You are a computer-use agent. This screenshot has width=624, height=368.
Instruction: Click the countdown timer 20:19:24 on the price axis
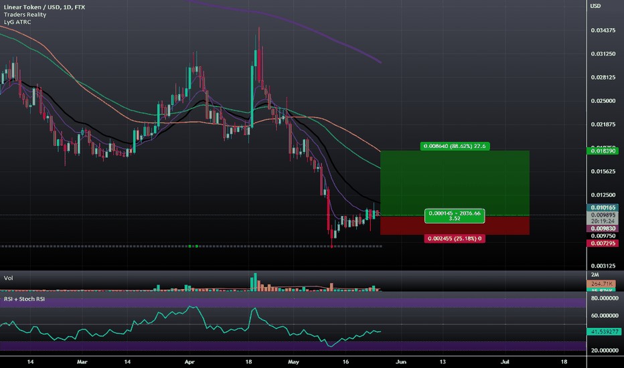pos(603,221)
